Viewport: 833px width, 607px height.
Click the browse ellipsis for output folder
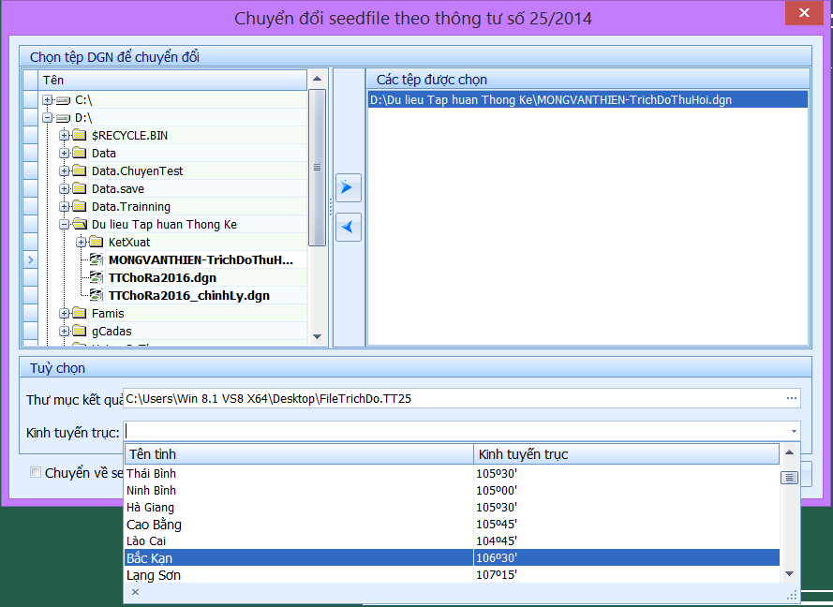click(792, 399)
